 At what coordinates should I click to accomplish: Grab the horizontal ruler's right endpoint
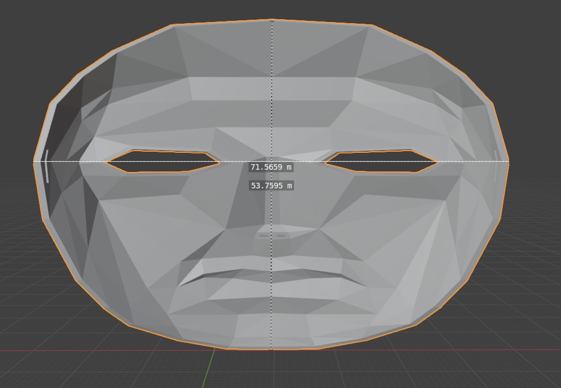[x=509, y=162]
